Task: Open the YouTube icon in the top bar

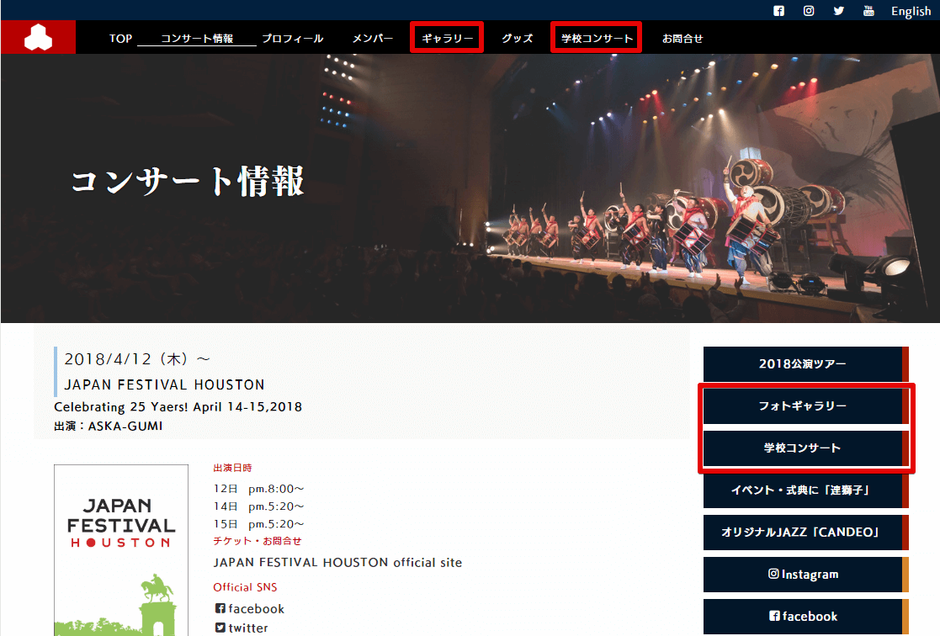Action: coord(868,11)
